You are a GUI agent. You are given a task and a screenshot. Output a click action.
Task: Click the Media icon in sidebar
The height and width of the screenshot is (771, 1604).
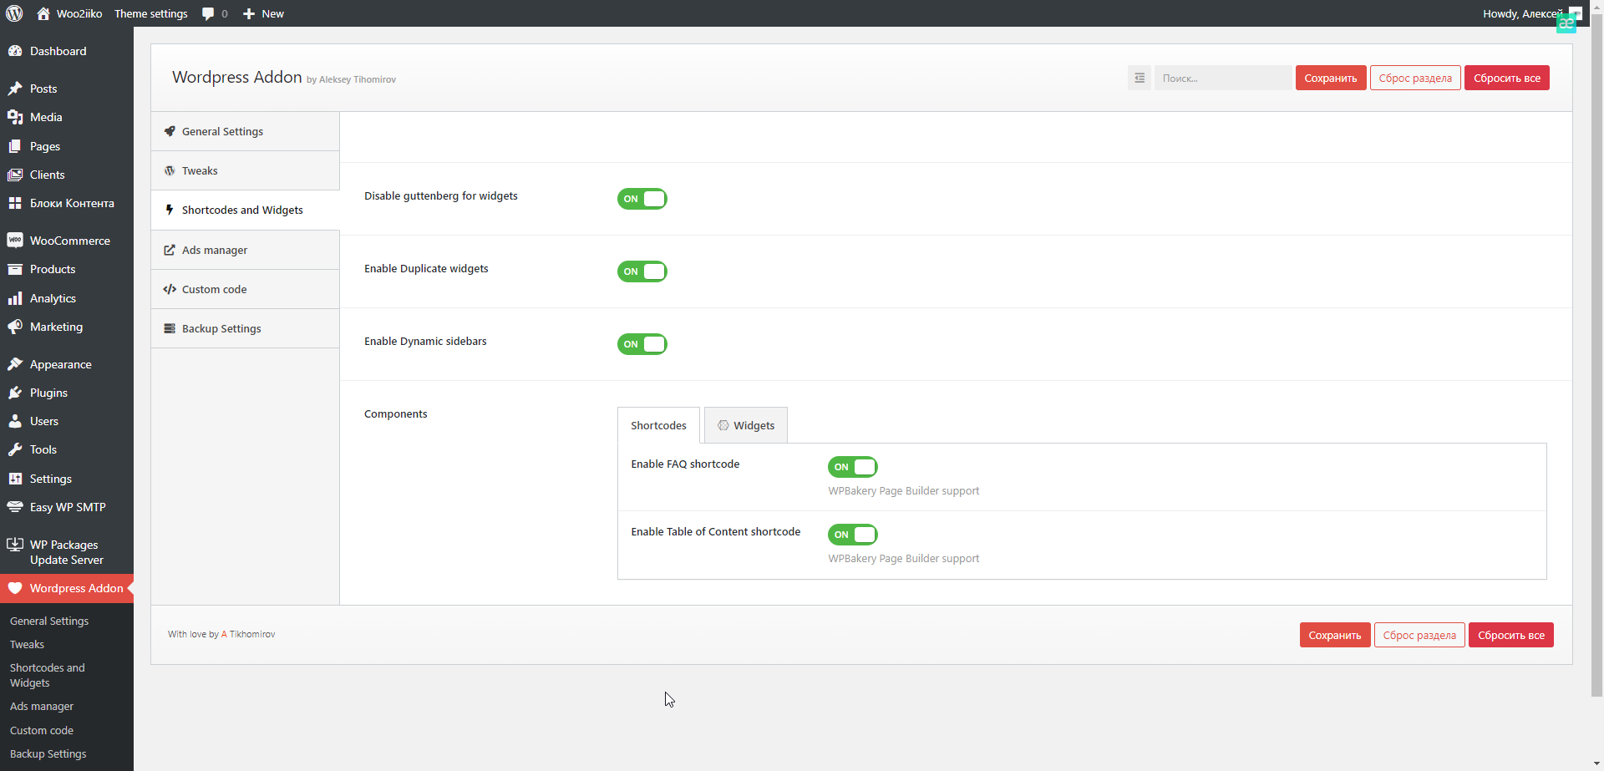coord(15,117)
